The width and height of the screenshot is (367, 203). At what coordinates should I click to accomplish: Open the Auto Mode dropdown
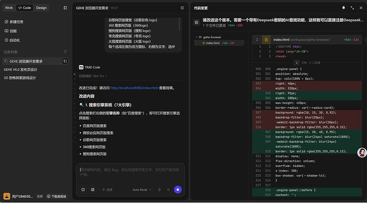coord(142,190)
